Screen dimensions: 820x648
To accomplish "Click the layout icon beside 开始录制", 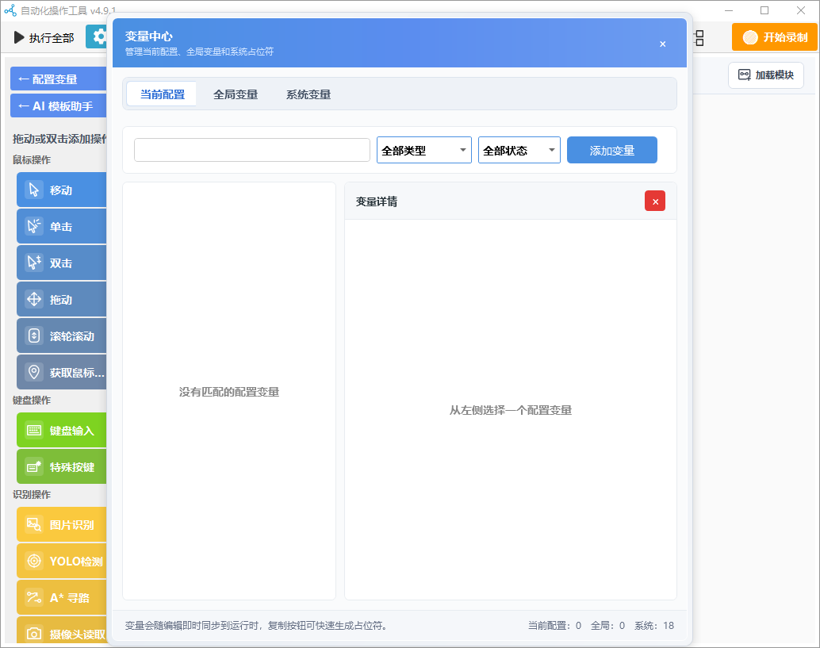I will (699, 37).
